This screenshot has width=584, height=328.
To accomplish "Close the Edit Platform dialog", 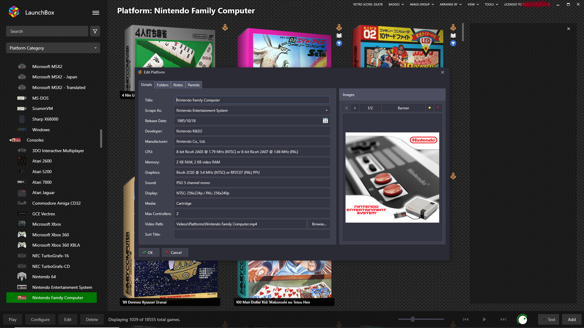I will coord(443,72).
